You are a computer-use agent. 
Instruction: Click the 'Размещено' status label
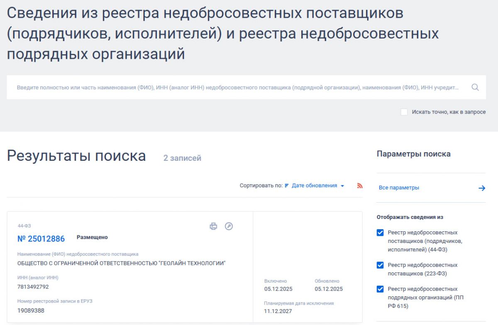click(x=92, y=237)
